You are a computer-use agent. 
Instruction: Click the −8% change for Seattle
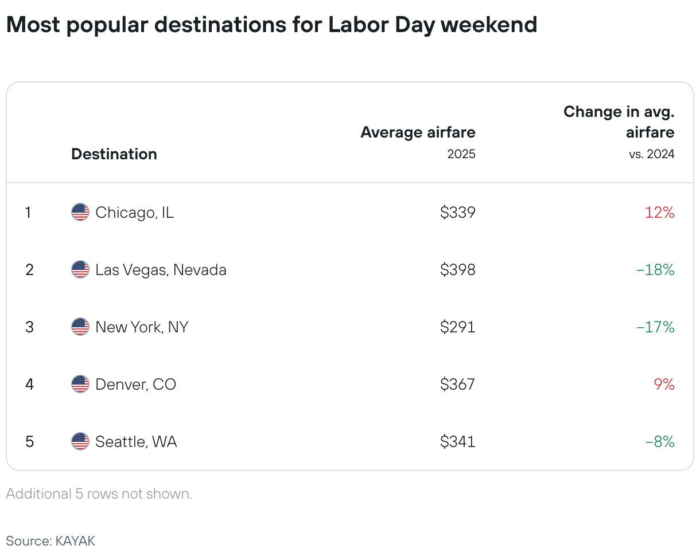[660, 442]
